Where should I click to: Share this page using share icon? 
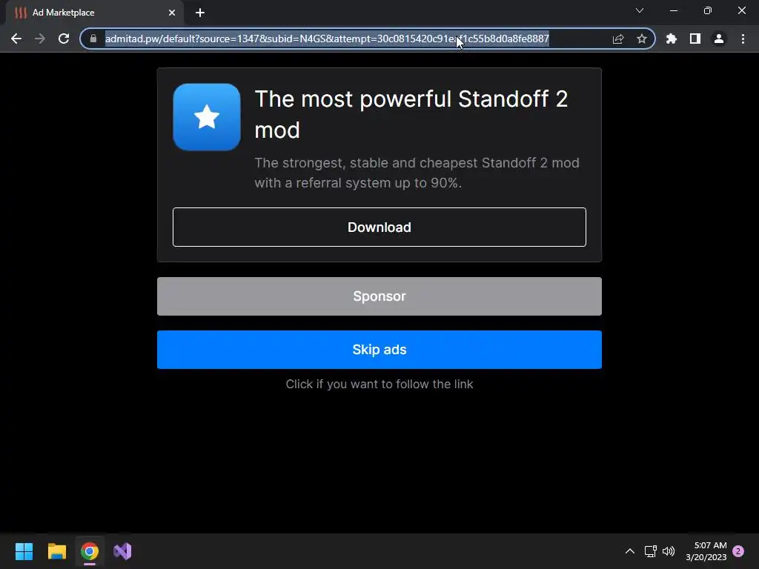[x=617, y=39]
